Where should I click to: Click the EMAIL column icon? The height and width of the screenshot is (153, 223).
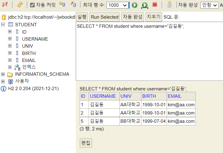(17, 60)
